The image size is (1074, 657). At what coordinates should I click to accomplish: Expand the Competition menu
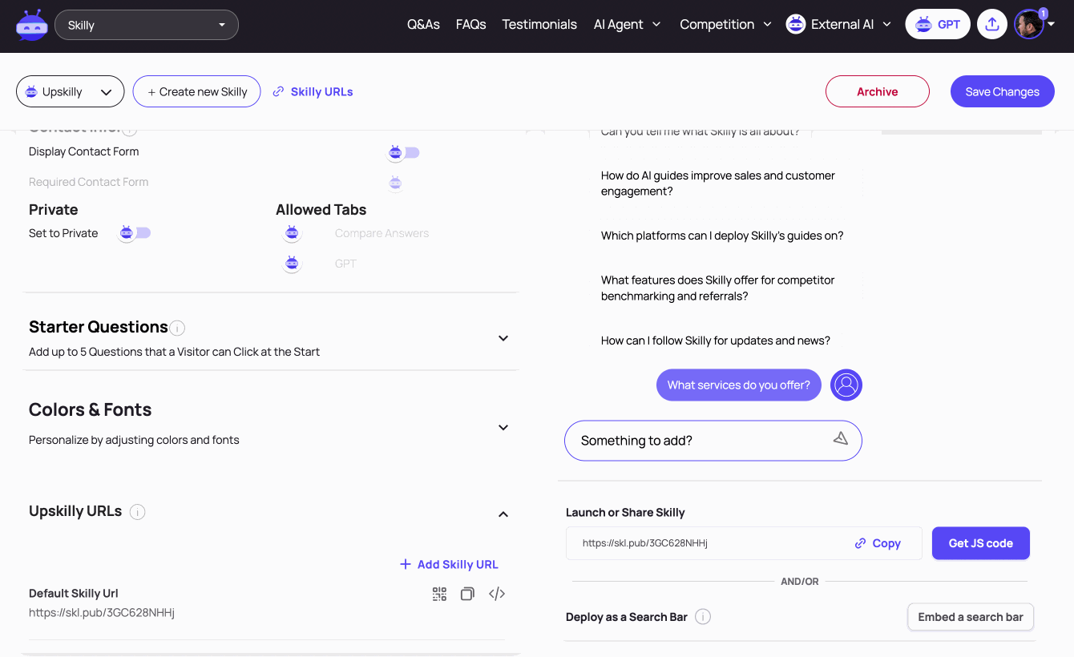(725, 25)
